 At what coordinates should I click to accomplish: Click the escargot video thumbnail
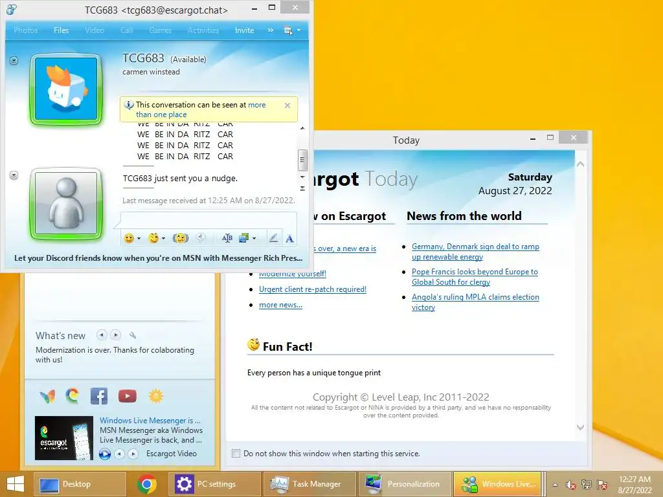tap(64, 438)
